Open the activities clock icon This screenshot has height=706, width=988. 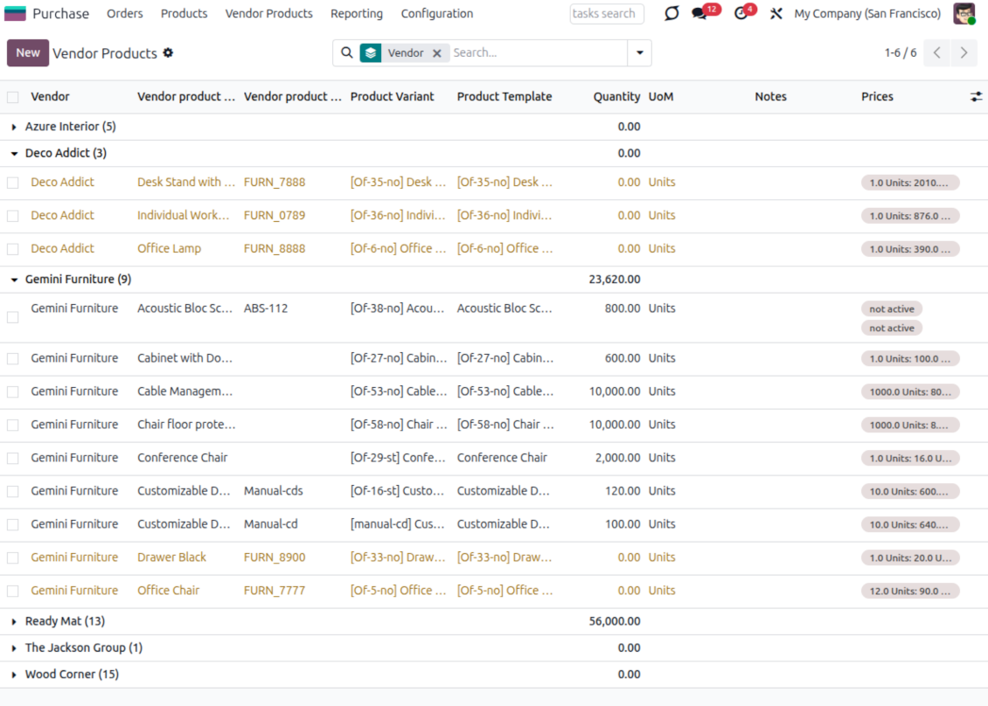coord(741,14)
